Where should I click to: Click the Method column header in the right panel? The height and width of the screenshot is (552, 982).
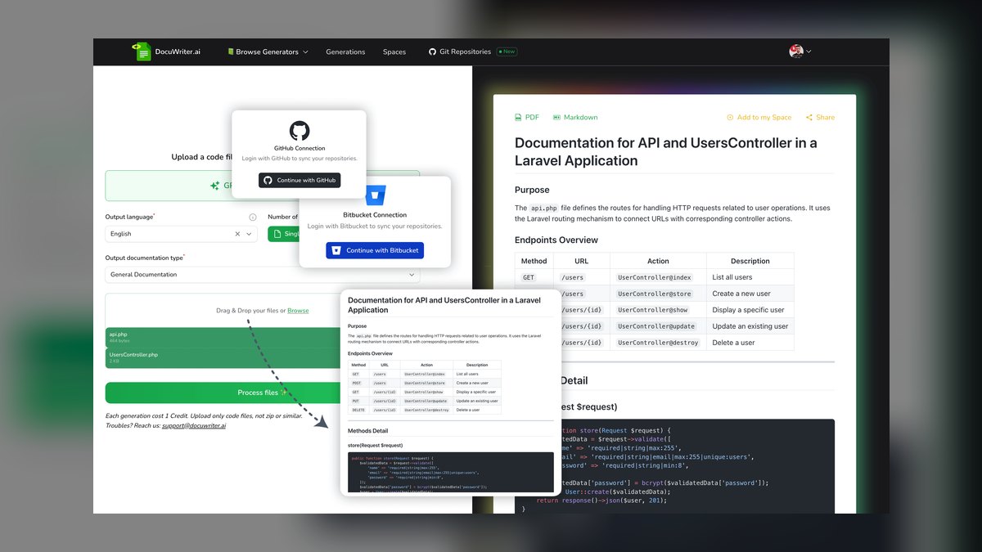pos(534,261)
